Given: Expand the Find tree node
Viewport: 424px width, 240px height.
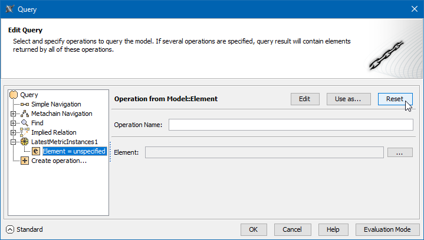Looking at the screenshot, I should click(x=13, y=123).
